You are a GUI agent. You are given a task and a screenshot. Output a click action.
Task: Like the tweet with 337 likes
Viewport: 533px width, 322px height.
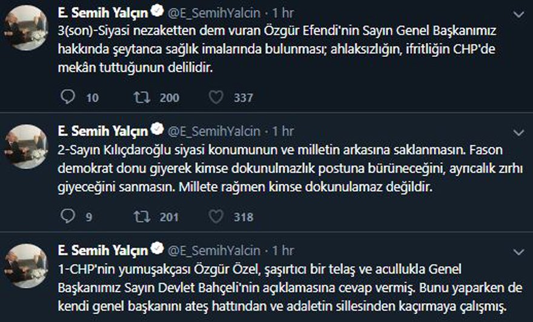(215, 97)
